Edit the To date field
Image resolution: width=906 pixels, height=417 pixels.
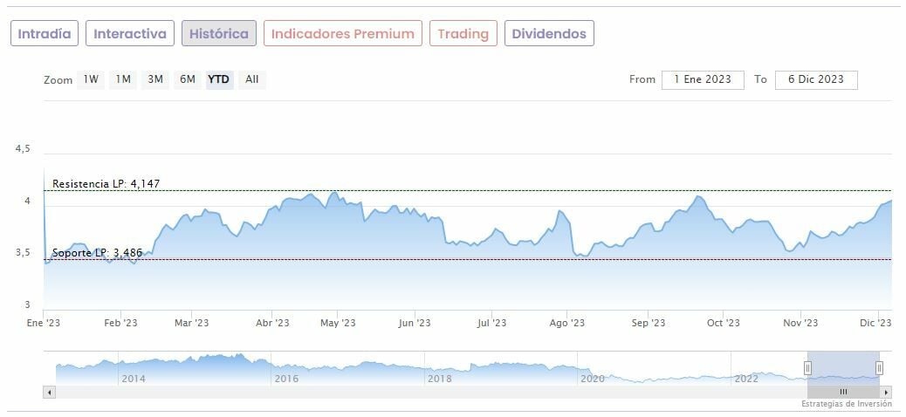[816, 79]
